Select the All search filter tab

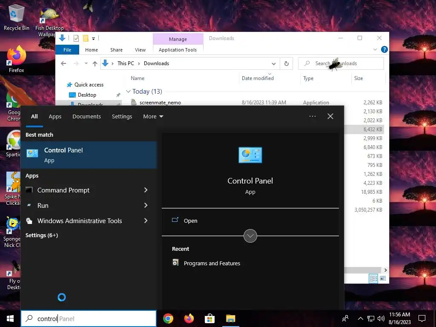[34, 117]
